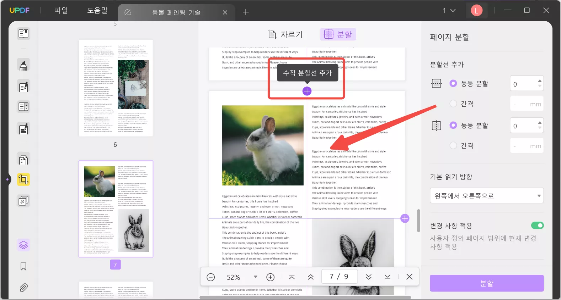Open the 기본 읽기 방향 dropdown

(487, 196)
